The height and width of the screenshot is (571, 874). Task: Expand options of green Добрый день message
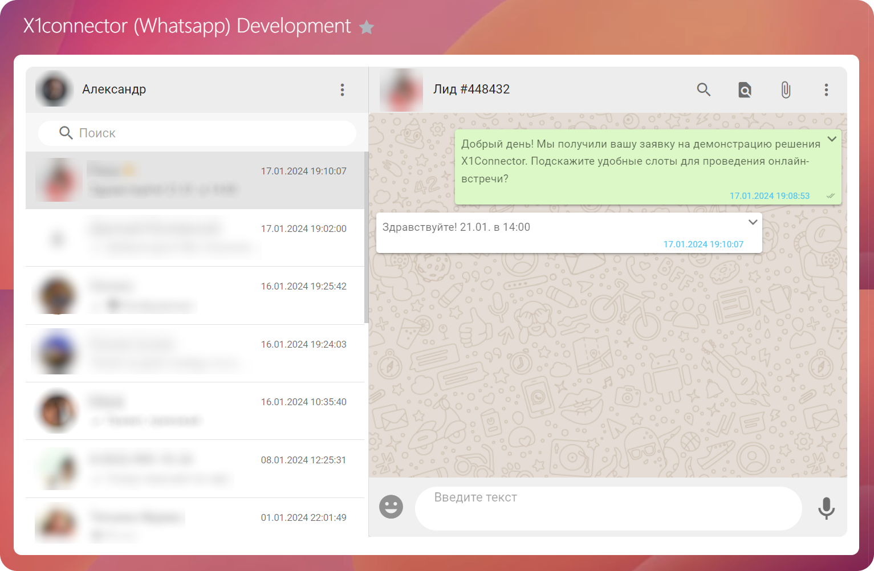click(832, 139)
